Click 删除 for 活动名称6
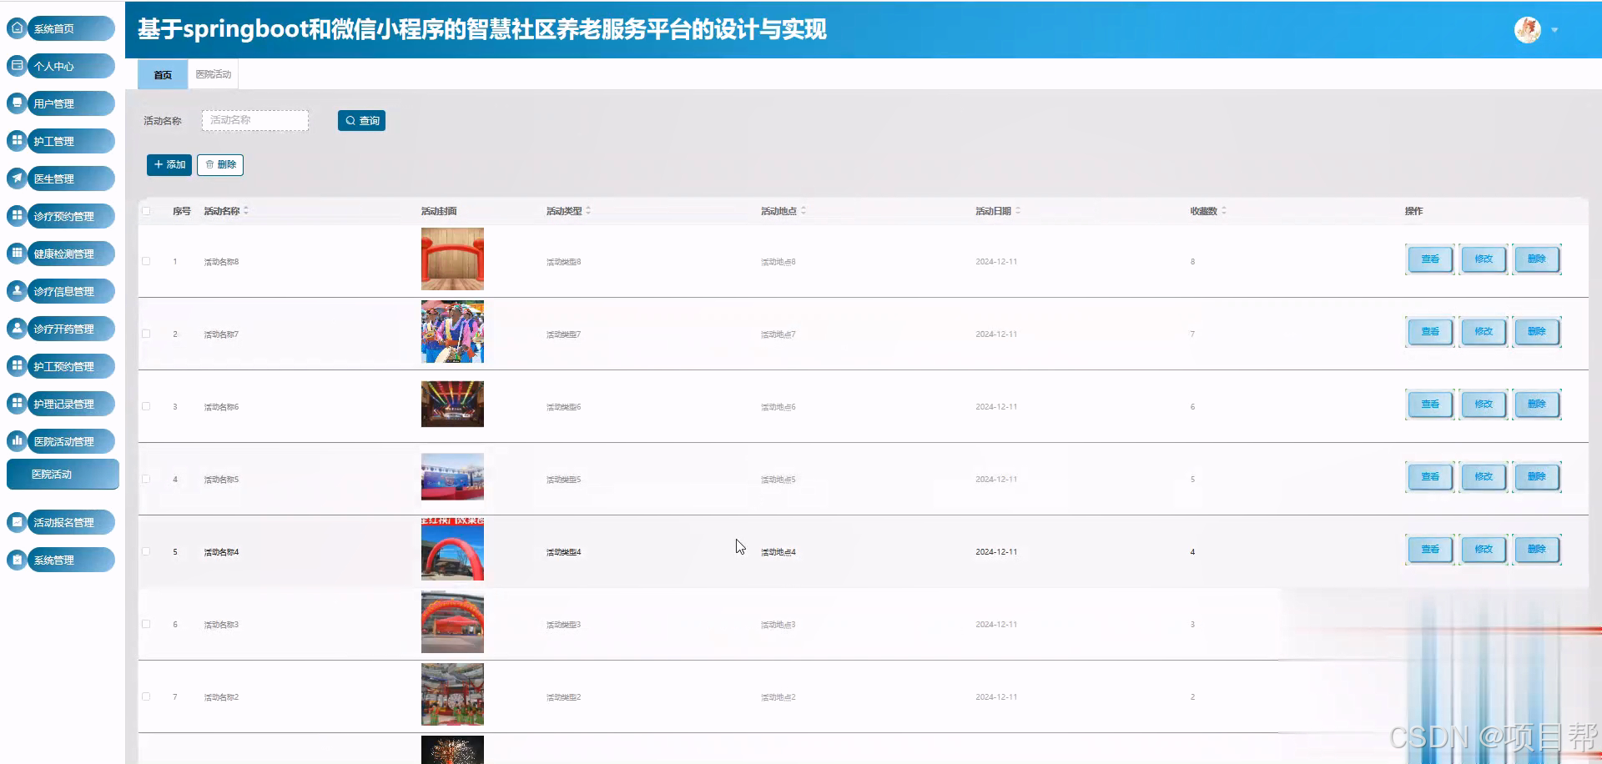1602x764 pixels. [1537, 405]
